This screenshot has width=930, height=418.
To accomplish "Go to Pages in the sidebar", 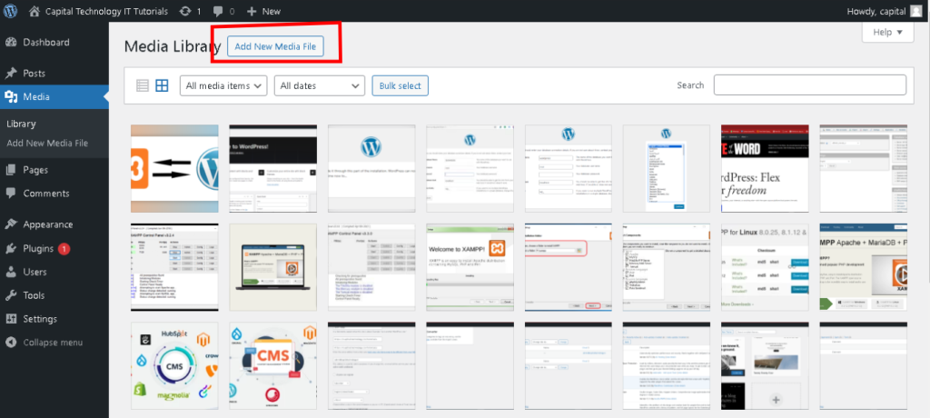I will [35, 170].
